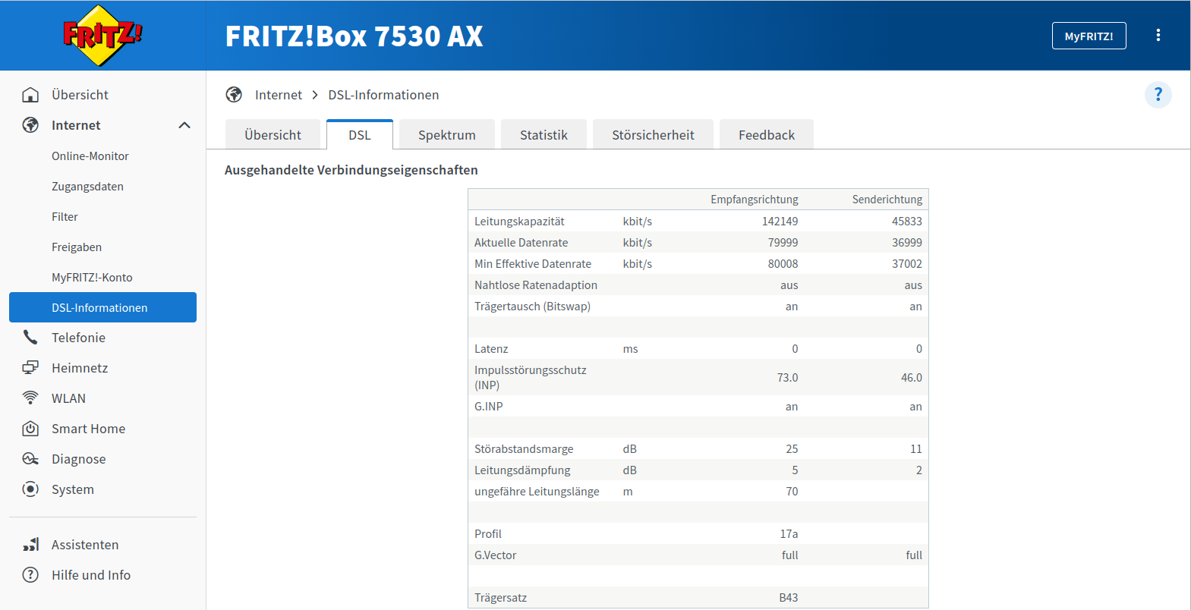Click the DSL-Informationen breadcrumb text
The image size is (1191, 610).
383,95
